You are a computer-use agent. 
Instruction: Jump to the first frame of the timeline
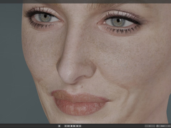(x=66, y=126)
